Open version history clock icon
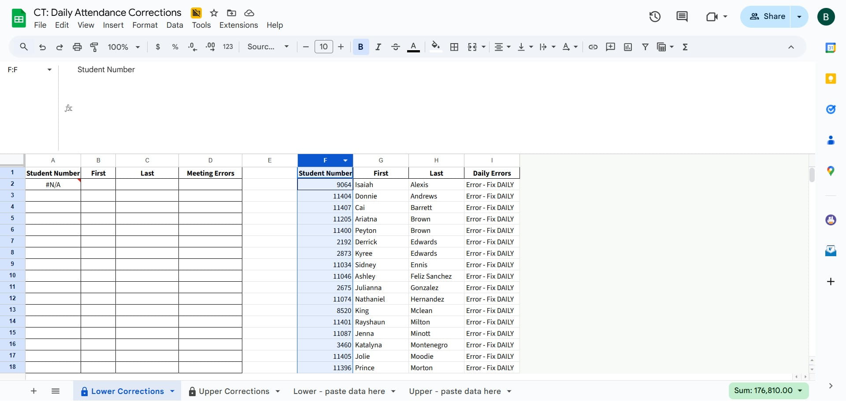The height and width of the screenshot is (401, 846). pyautogui.click(x=655, y=17)
